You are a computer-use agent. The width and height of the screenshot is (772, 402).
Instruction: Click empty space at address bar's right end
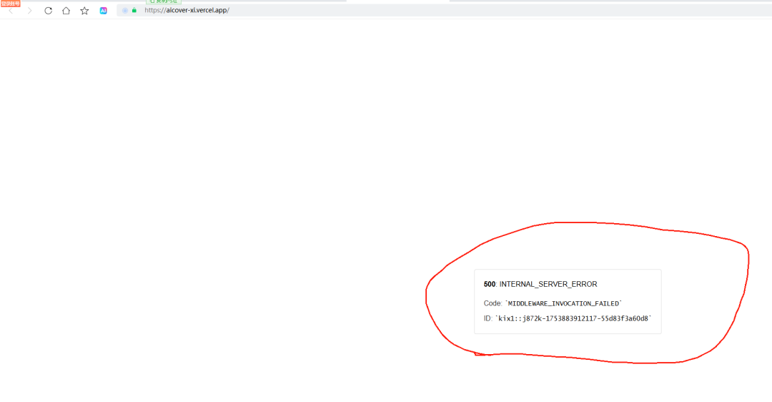click(643, 11)
